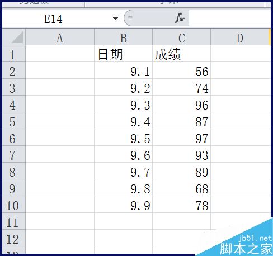Select row 3 header
273x256 pixels.
pos(14,87)
